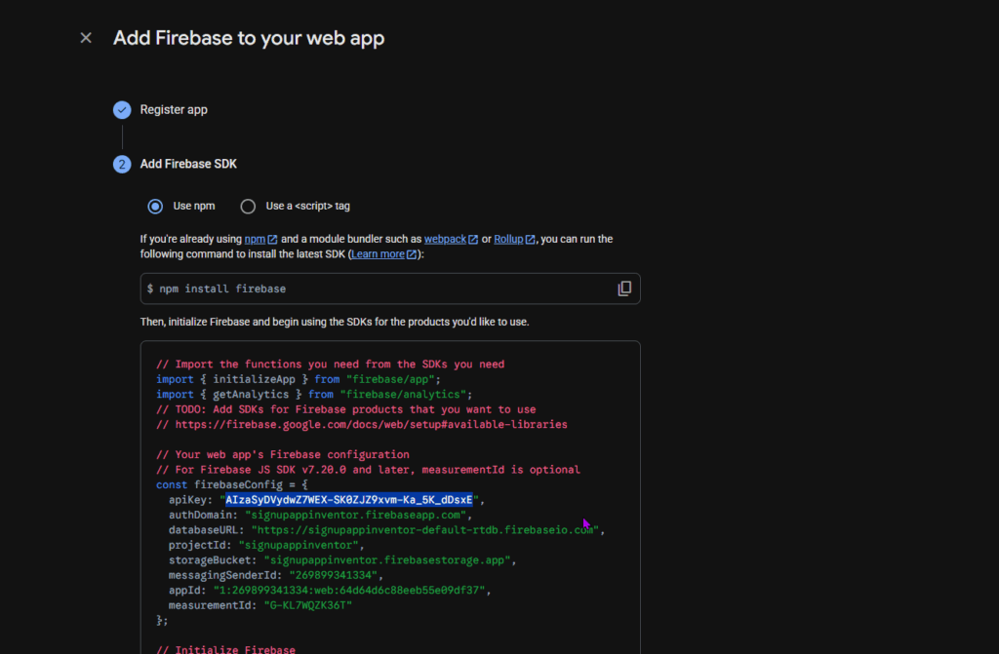Select Use a <script> tag option

(248, 206)
